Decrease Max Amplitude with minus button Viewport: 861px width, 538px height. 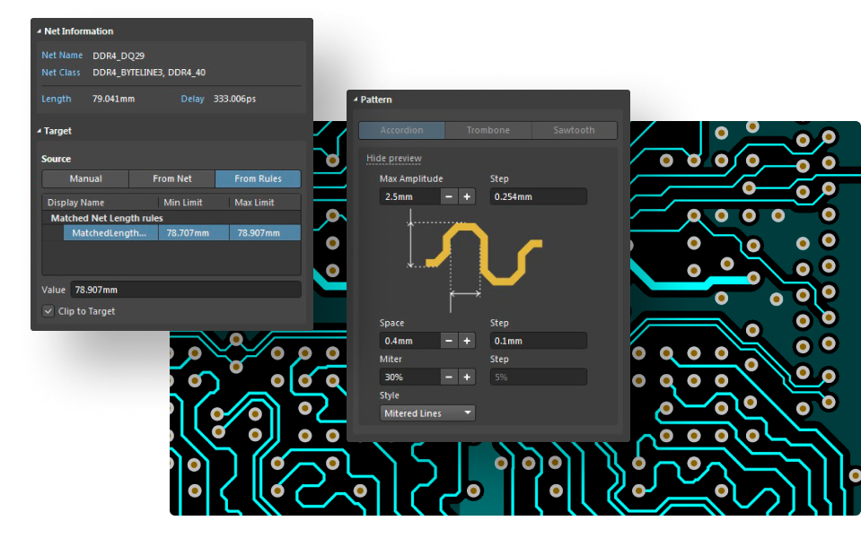(449, 196)
